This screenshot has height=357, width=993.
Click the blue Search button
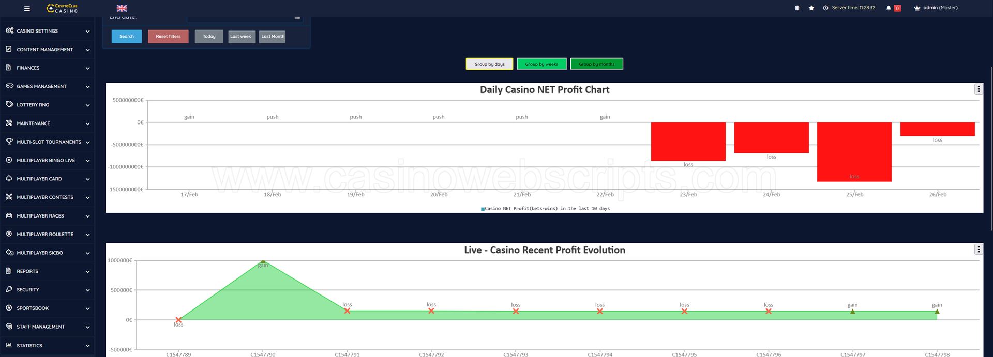click(x=127, y=37)
